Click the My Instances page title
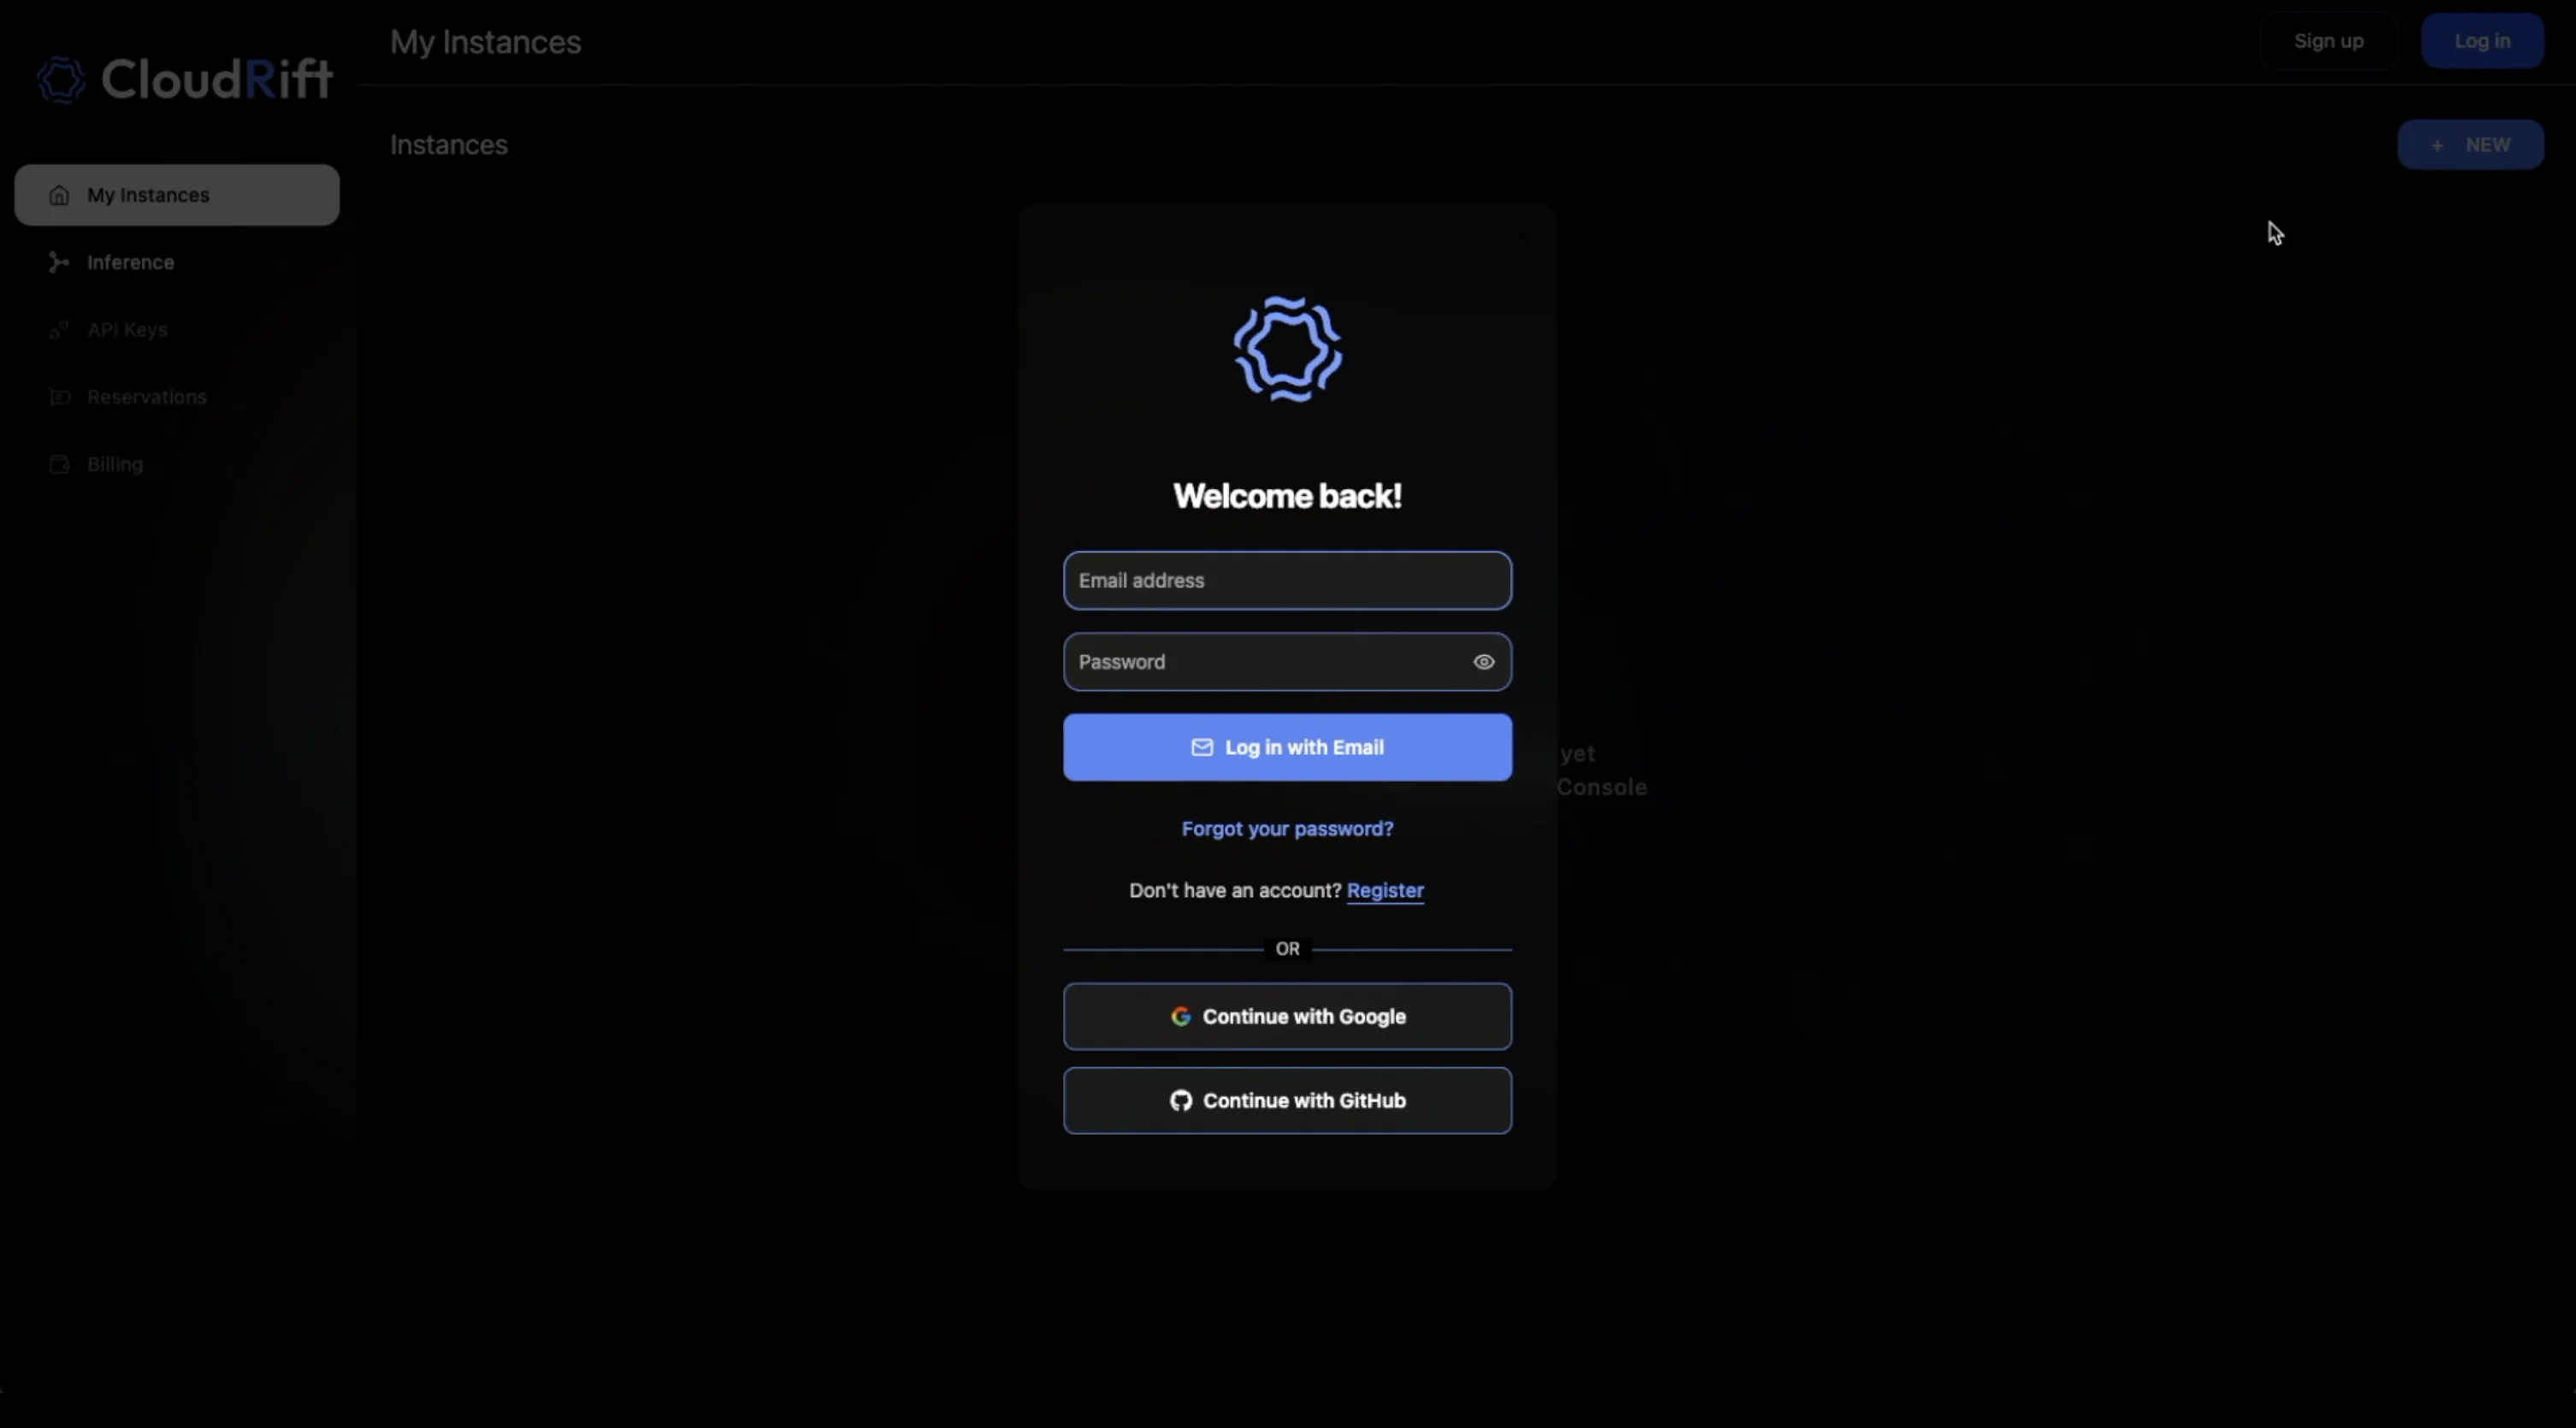The image size is (2576, 1428). pos(485,42)
